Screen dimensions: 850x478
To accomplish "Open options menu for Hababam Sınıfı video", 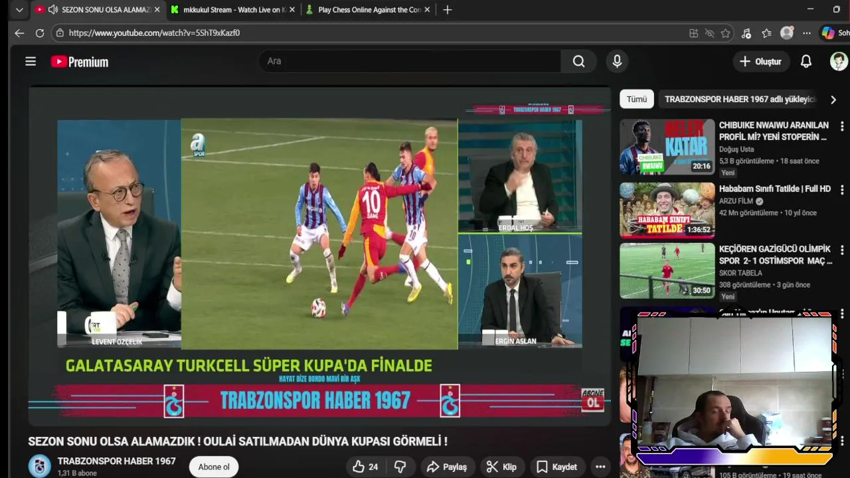I will click(842, 189).
